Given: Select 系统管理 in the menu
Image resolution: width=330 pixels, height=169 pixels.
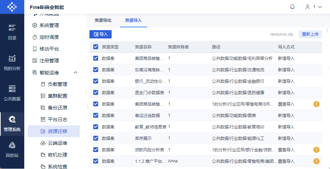Looking at the screenshot, I should (49, 25).
